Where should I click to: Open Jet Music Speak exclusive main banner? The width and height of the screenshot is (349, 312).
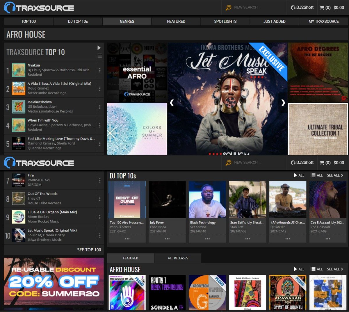coord(227,99)
